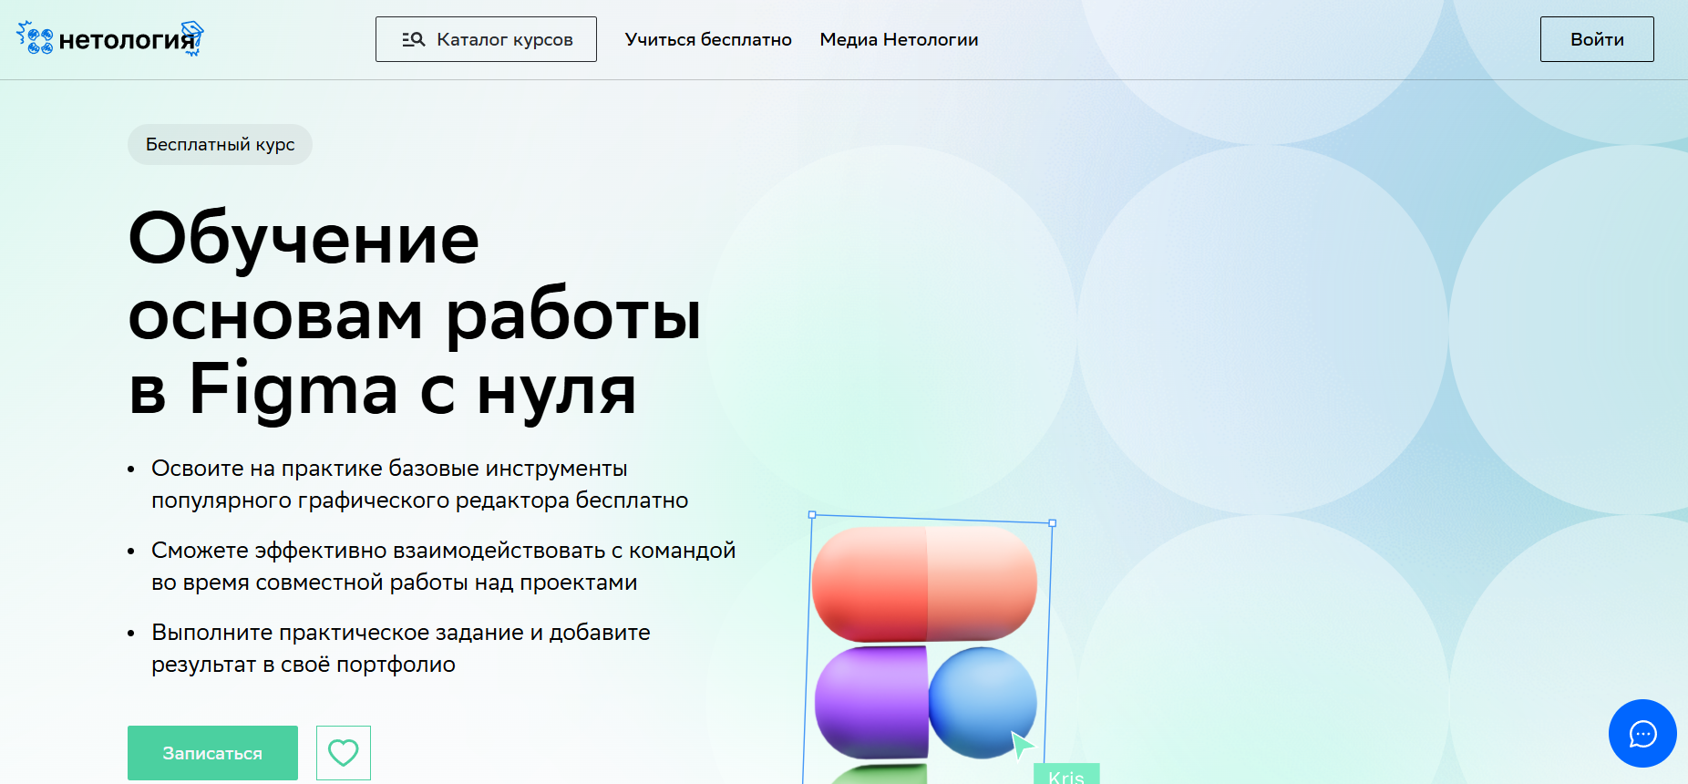This screenshot has height=784, width=1688.
Task: Click the Бесплатный курс badge
Action: 220,145
